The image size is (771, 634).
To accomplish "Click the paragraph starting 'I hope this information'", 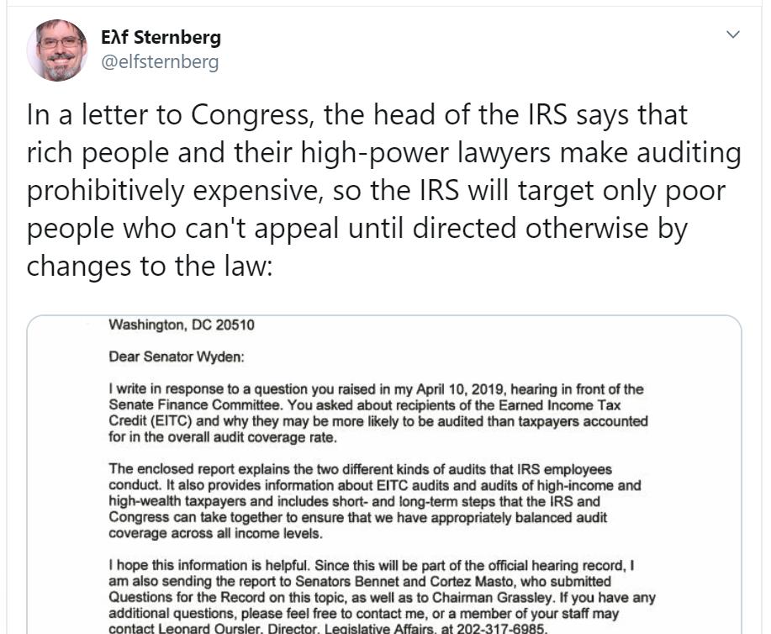I will point(382,597).
